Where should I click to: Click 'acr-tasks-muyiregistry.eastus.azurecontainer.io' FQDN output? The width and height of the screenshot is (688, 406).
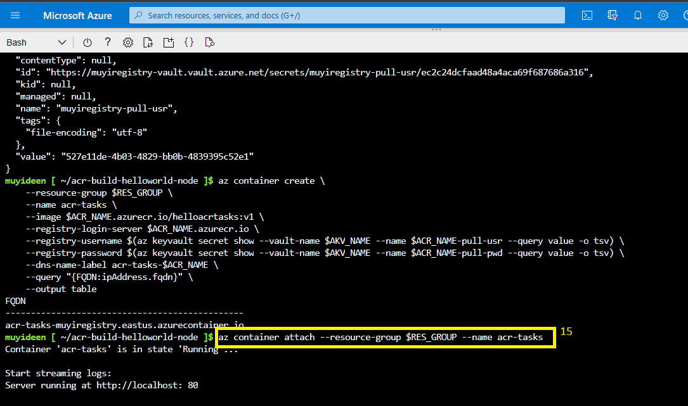124,325
